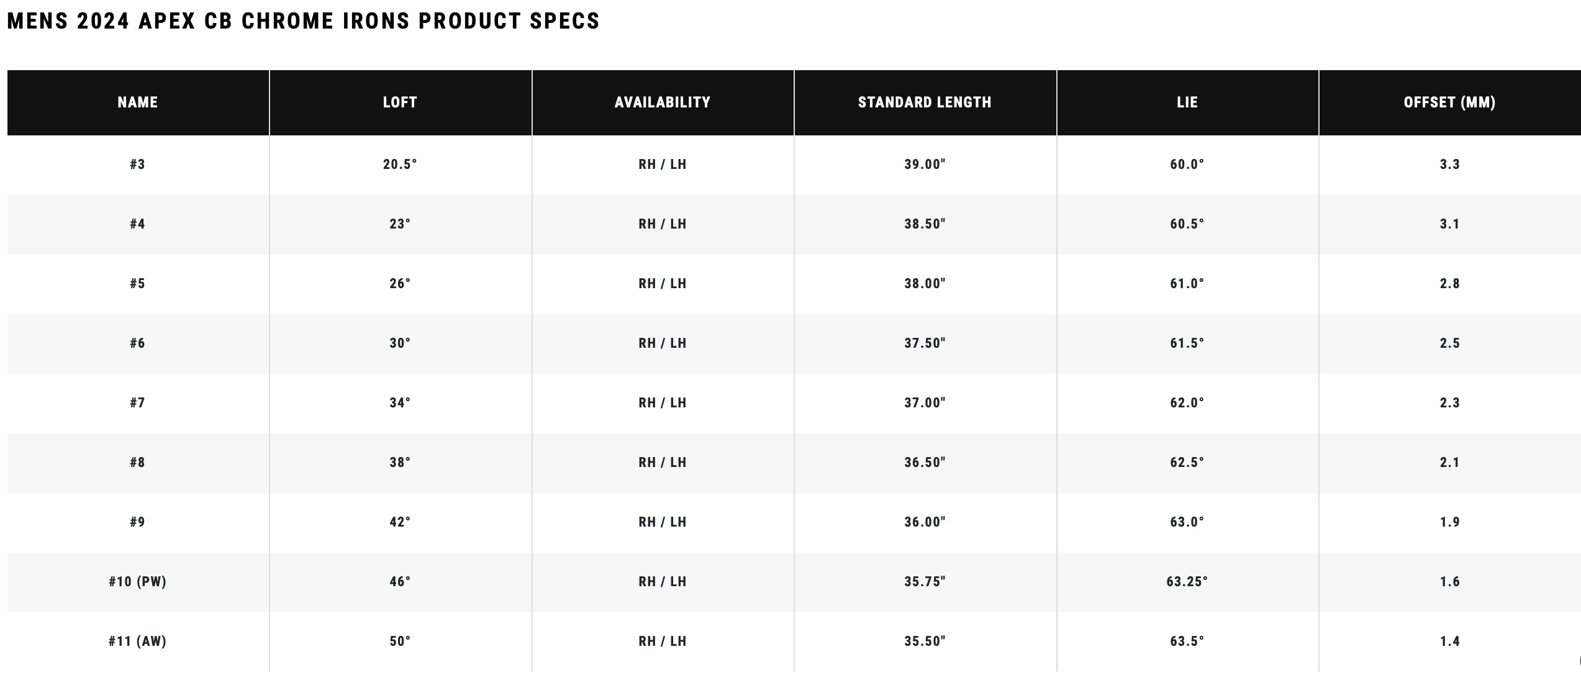Select the 35.75" standard length value
The image size is (1581, 698).
pos(925,582)
